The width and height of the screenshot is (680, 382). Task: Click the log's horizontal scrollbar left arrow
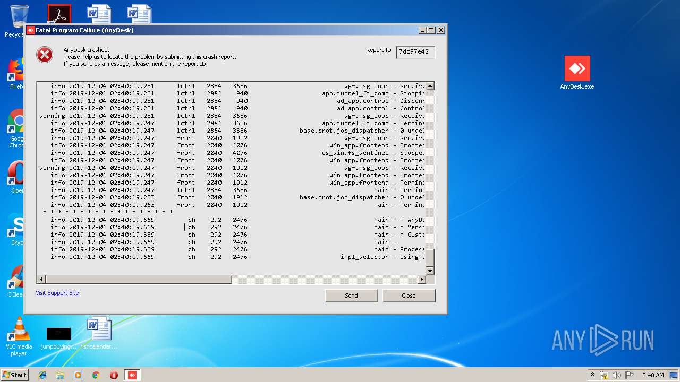(41, 280)
